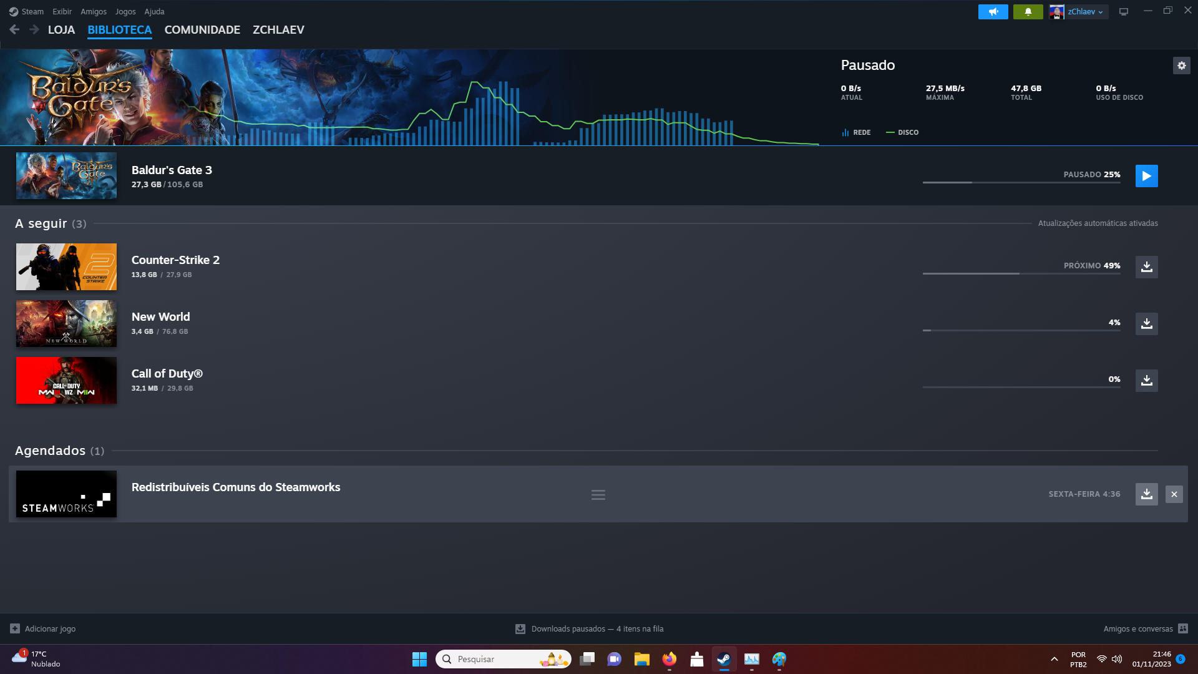Click the Counter-Strike 2 progress bar
Viewport: 1198px width, 674px height.
pos(1021,273)
